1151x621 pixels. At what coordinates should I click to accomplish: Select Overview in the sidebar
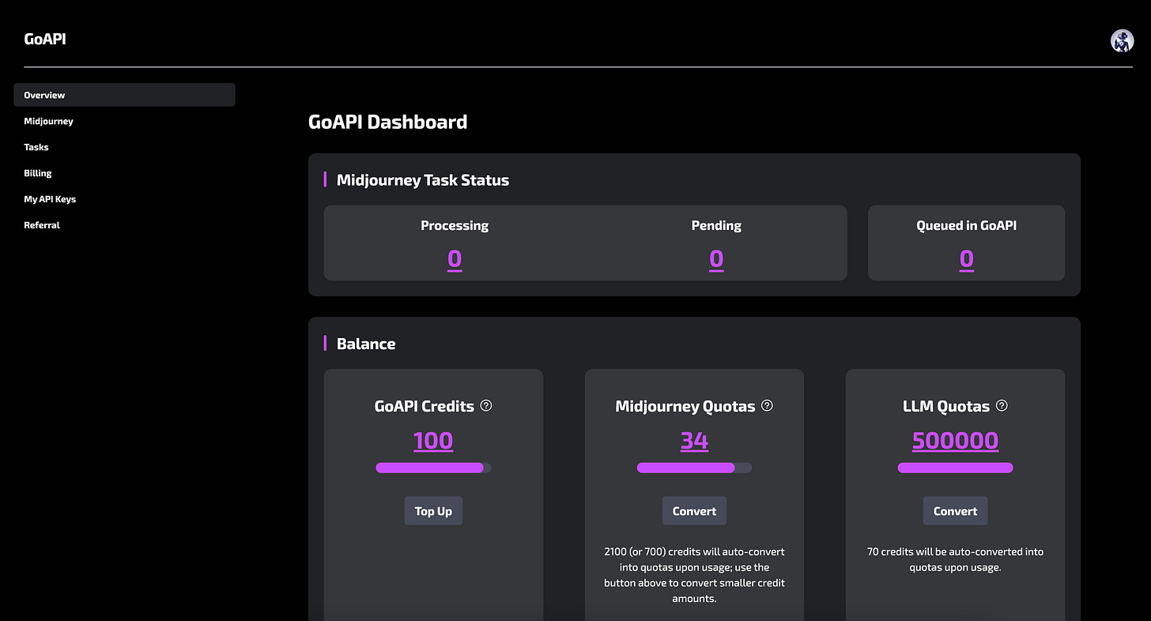[44, 95]
